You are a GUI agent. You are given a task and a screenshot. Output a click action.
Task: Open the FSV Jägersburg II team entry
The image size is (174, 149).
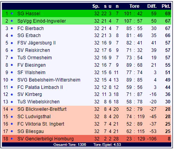[37, 43]
